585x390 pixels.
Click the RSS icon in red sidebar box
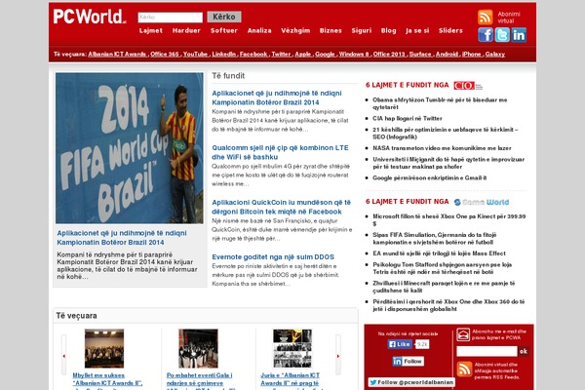[x=464, y=370]
